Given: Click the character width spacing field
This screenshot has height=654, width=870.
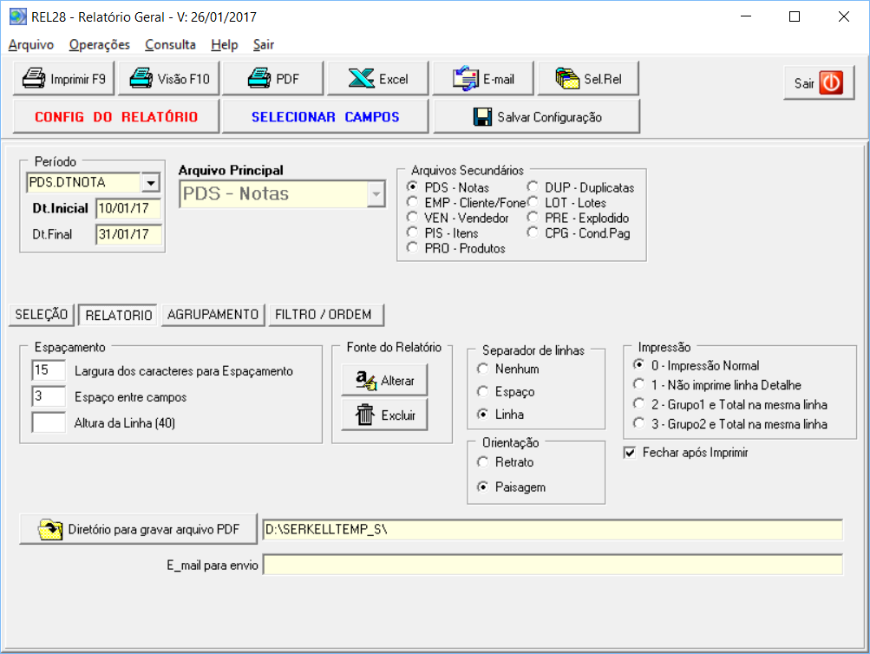Looking at the screenshot, I should point(49,370).
